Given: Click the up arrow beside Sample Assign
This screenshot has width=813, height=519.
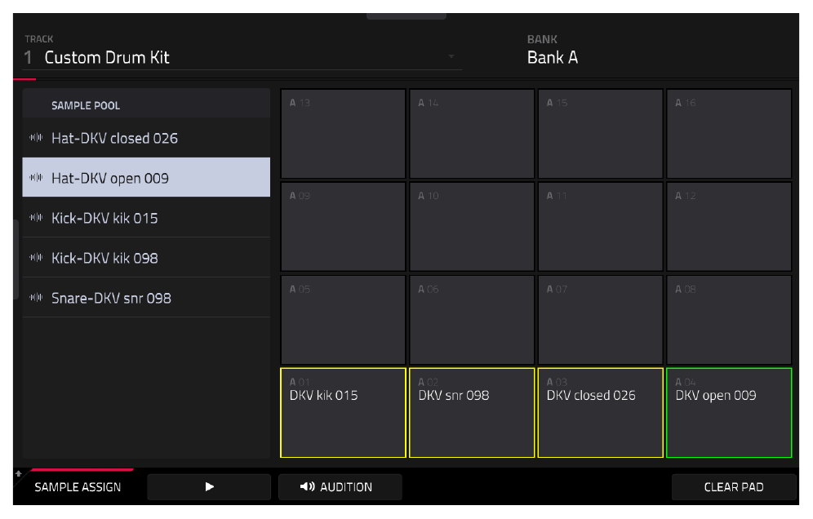Looking at the screenshot, I should [19, 473].
